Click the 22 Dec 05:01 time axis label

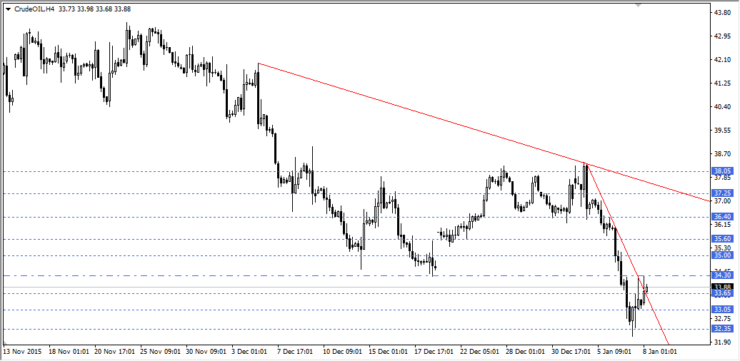tap(479, 352)
